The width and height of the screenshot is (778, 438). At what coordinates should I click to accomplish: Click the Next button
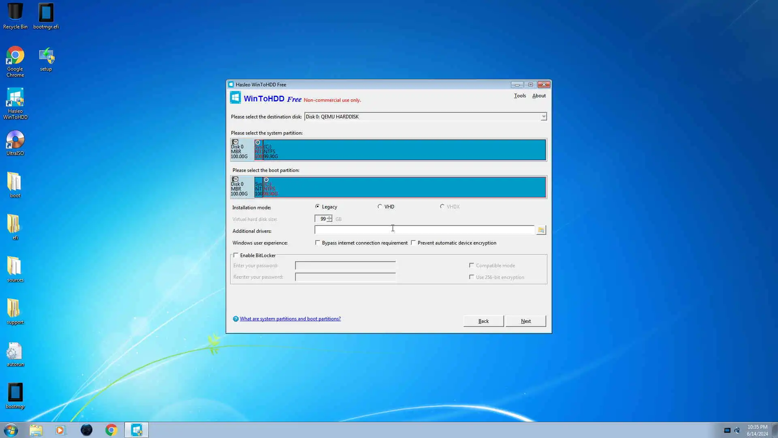coord(526,321)
